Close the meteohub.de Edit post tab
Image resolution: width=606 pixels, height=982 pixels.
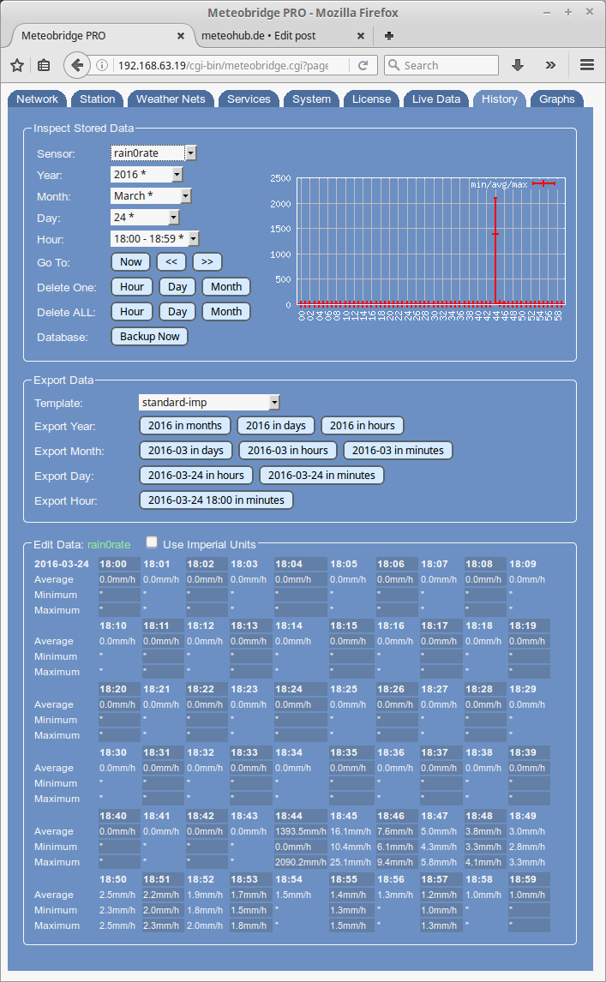[361, 36]
